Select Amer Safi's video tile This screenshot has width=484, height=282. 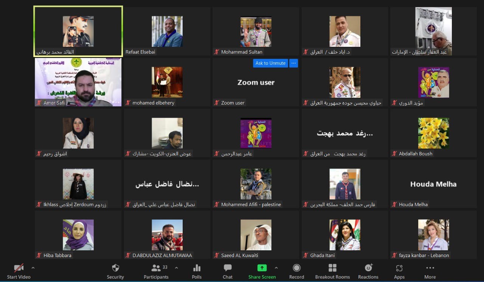(78, 82)
